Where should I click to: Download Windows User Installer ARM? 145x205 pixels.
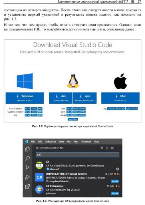click(x=40, y=109)
